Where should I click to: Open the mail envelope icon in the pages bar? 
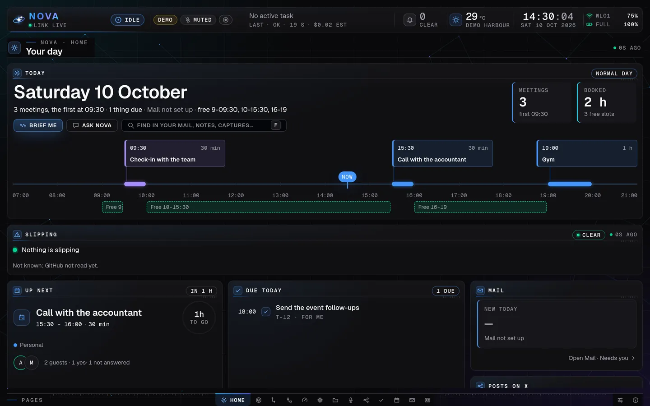(412, 400)
